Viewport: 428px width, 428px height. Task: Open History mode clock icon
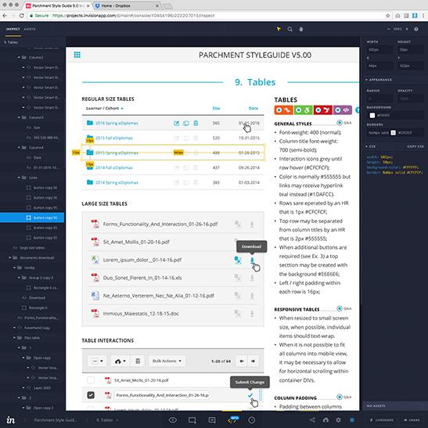(x=252, y=420)
